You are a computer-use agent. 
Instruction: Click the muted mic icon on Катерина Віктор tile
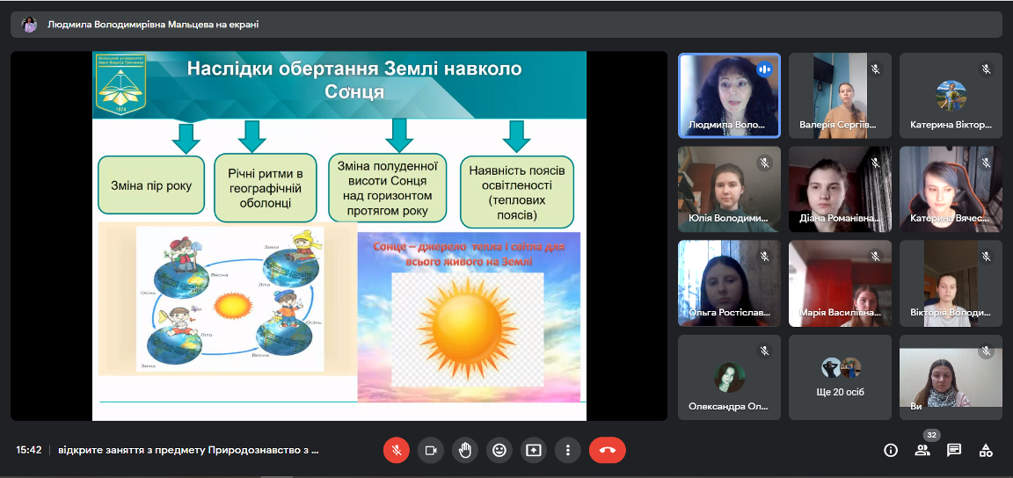point(986,69)
